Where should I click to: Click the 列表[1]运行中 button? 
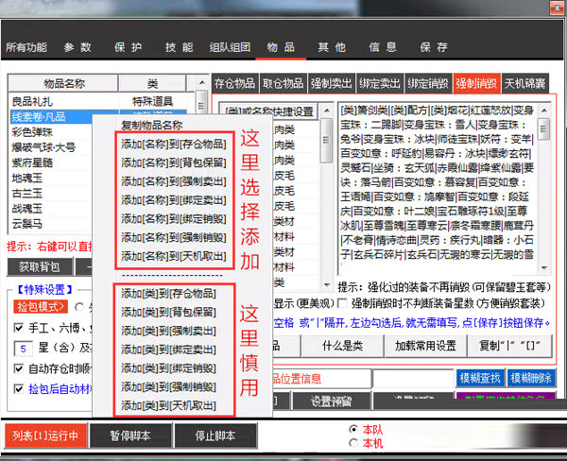[45, 435]
